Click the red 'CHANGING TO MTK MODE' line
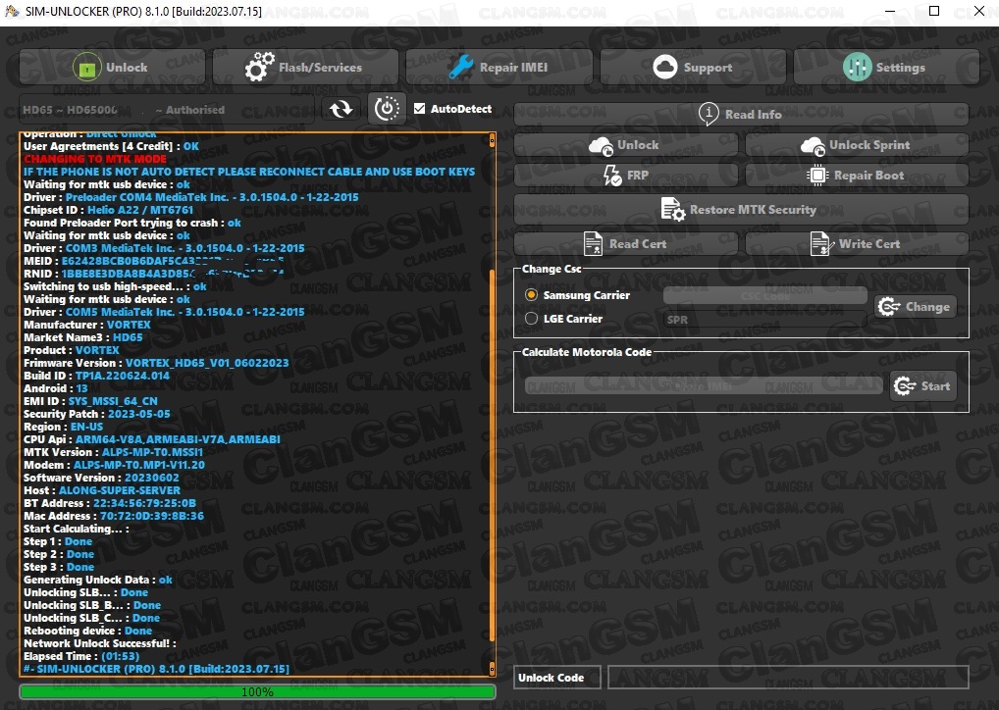The height and width of the screenshot is (710, 999). pos(95,159)
